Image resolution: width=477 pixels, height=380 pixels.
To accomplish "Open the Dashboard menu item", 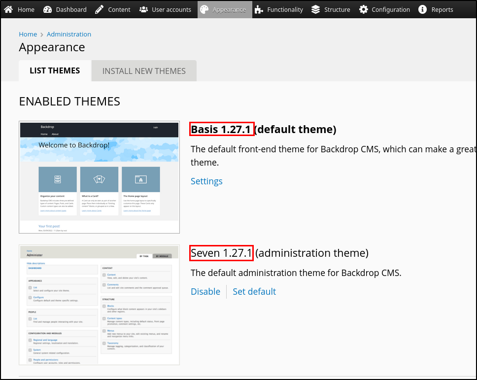I will (x=71, y=10).
